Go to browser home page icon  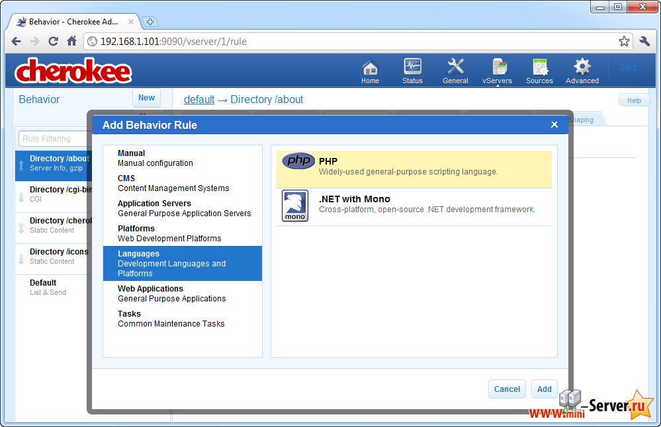tap(72, 41)
